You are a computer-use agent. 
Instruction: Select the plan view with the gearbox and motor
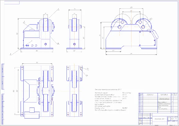coord(37,92)
